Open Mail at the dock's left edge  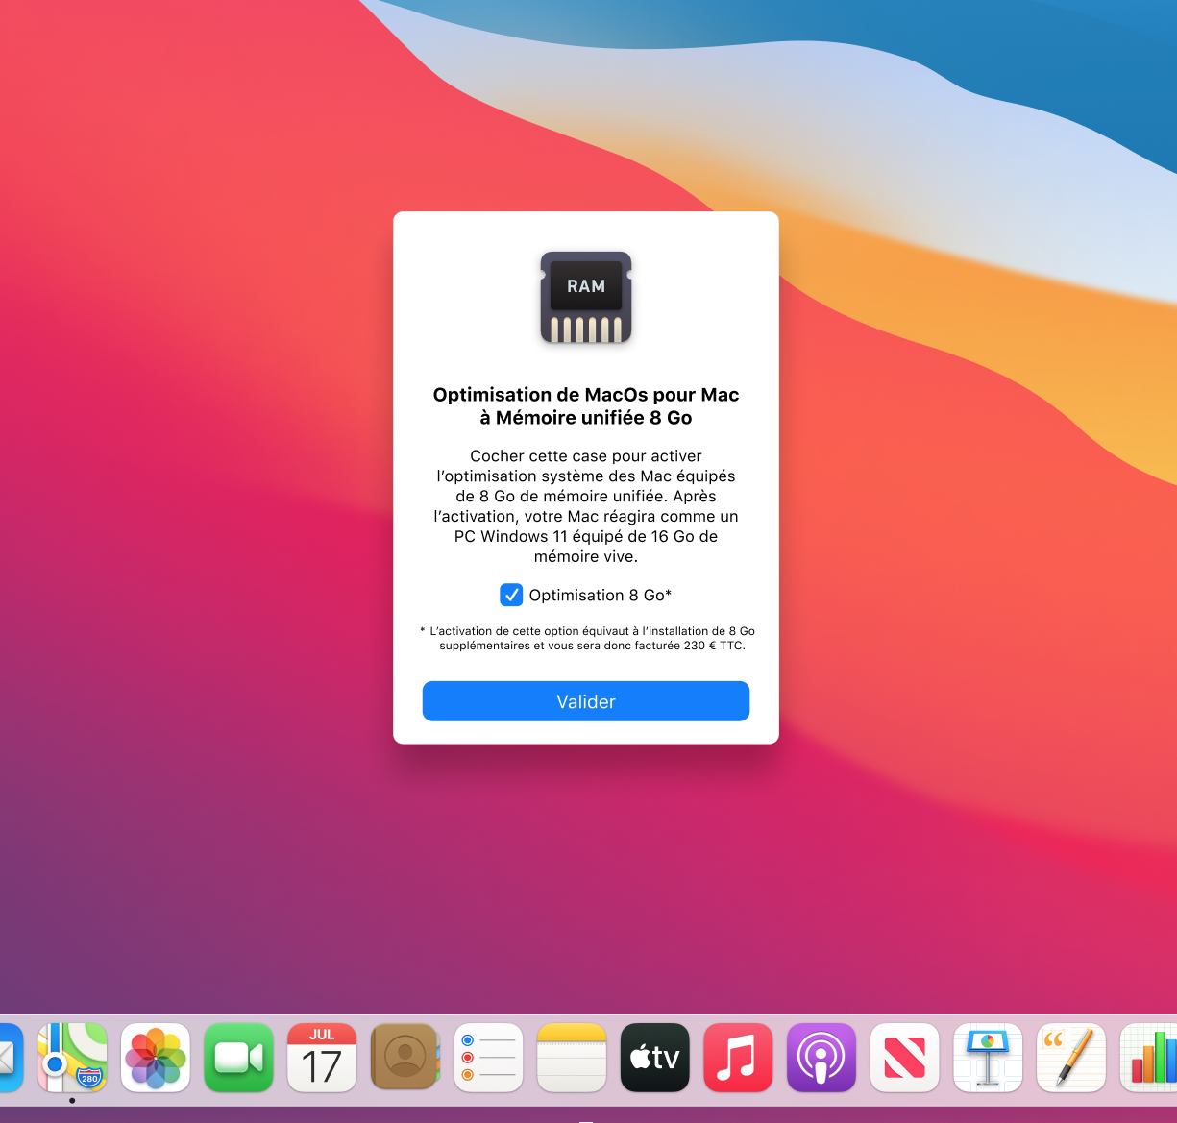click(x=10, y=1058)
